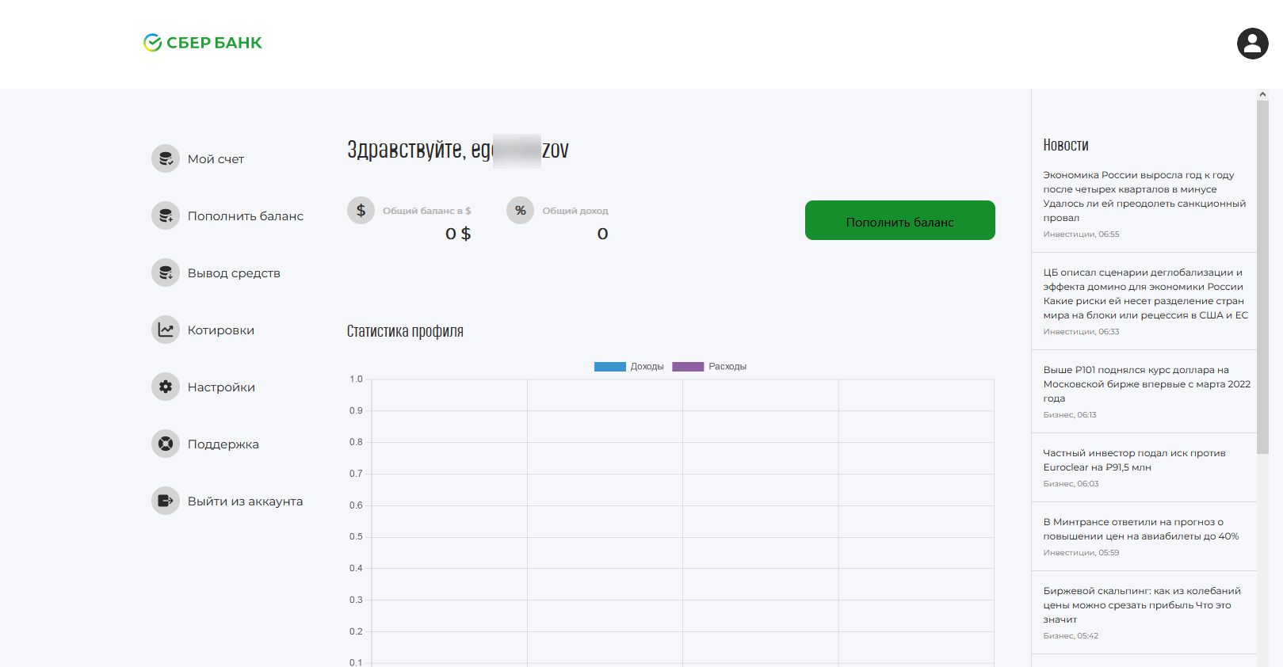Click the dollar icon for Общий баланс
This screenshot has width=1283, height=667.
pos(361,210)
